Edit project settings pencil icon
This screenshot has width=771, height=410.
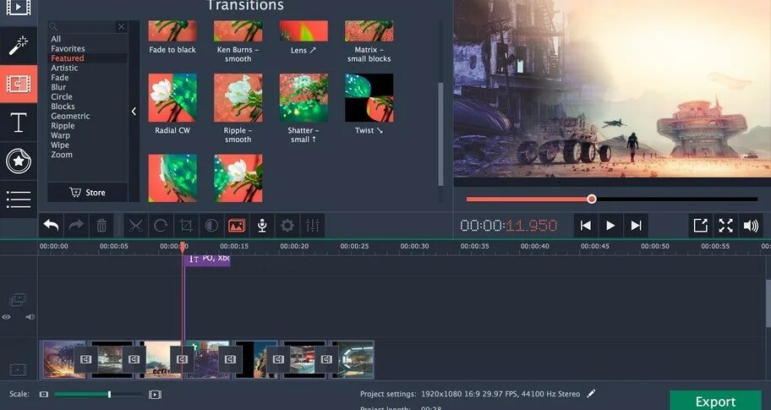[591, 393]
